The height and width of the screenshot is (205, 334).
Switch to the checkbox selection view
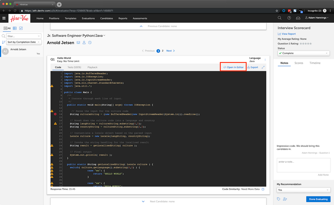tap(21, 28)
